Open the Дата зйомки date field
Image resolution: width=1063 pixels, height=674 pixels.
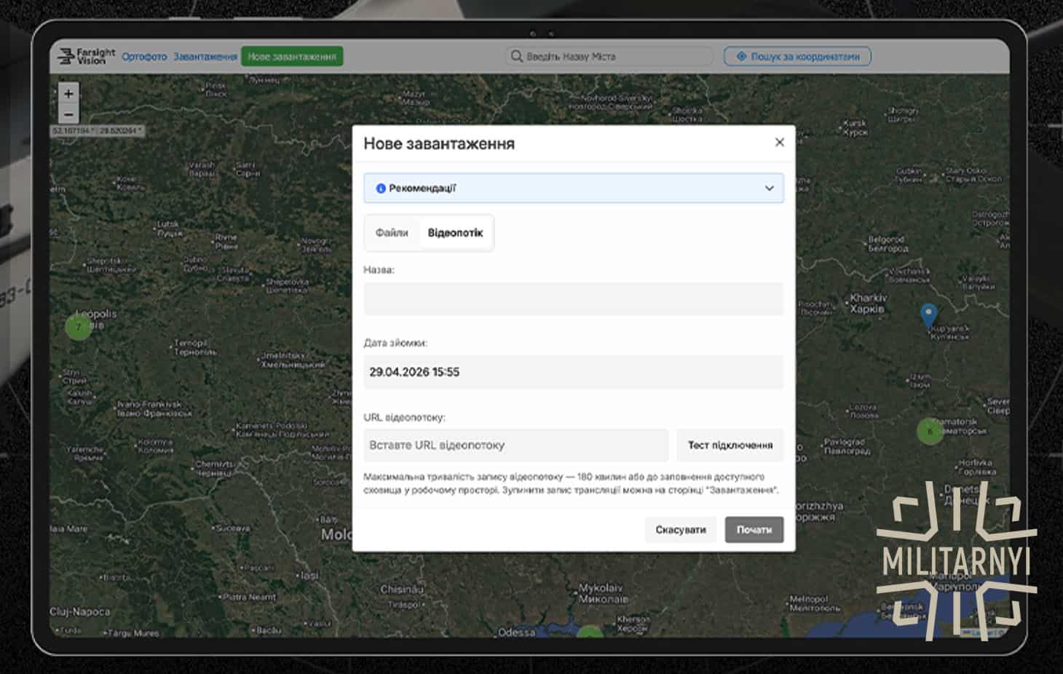tap(574, 372)
